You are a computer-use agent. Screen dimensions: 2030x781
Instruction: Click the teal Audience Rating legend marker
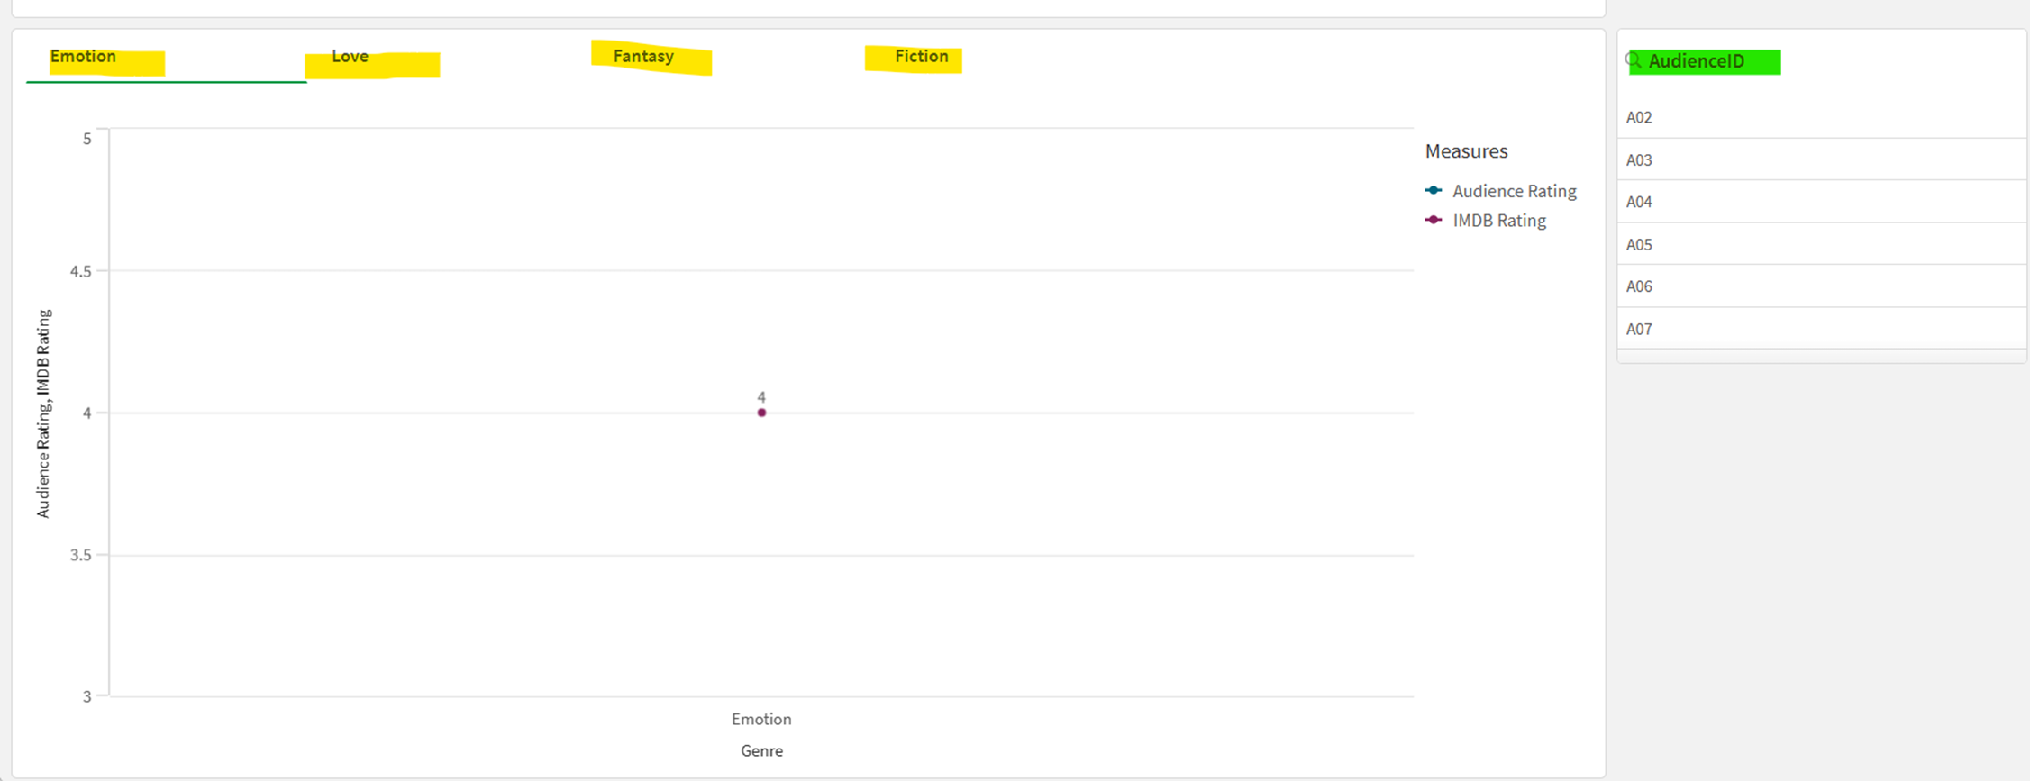1434,190
